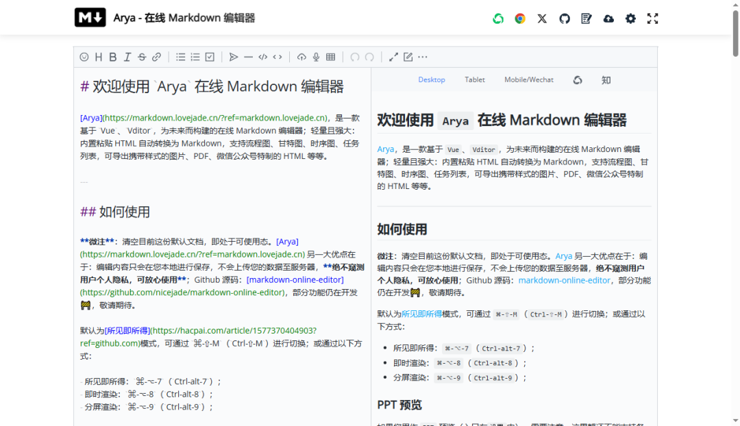Click the 'Ctrl-alt-9' code in preview list
This screenshot has height=426, width=740.
[x=493, y=378]
